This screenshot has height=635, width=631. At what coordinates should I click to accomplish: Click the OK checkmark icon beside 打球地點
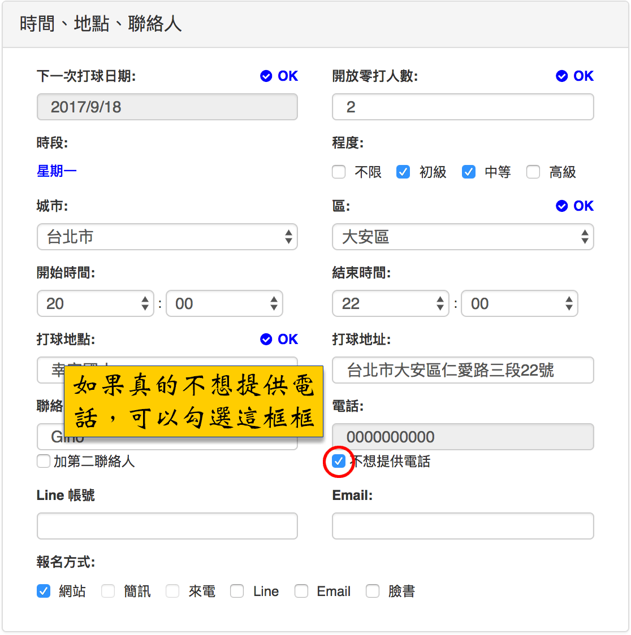click(x=266, y=340)
